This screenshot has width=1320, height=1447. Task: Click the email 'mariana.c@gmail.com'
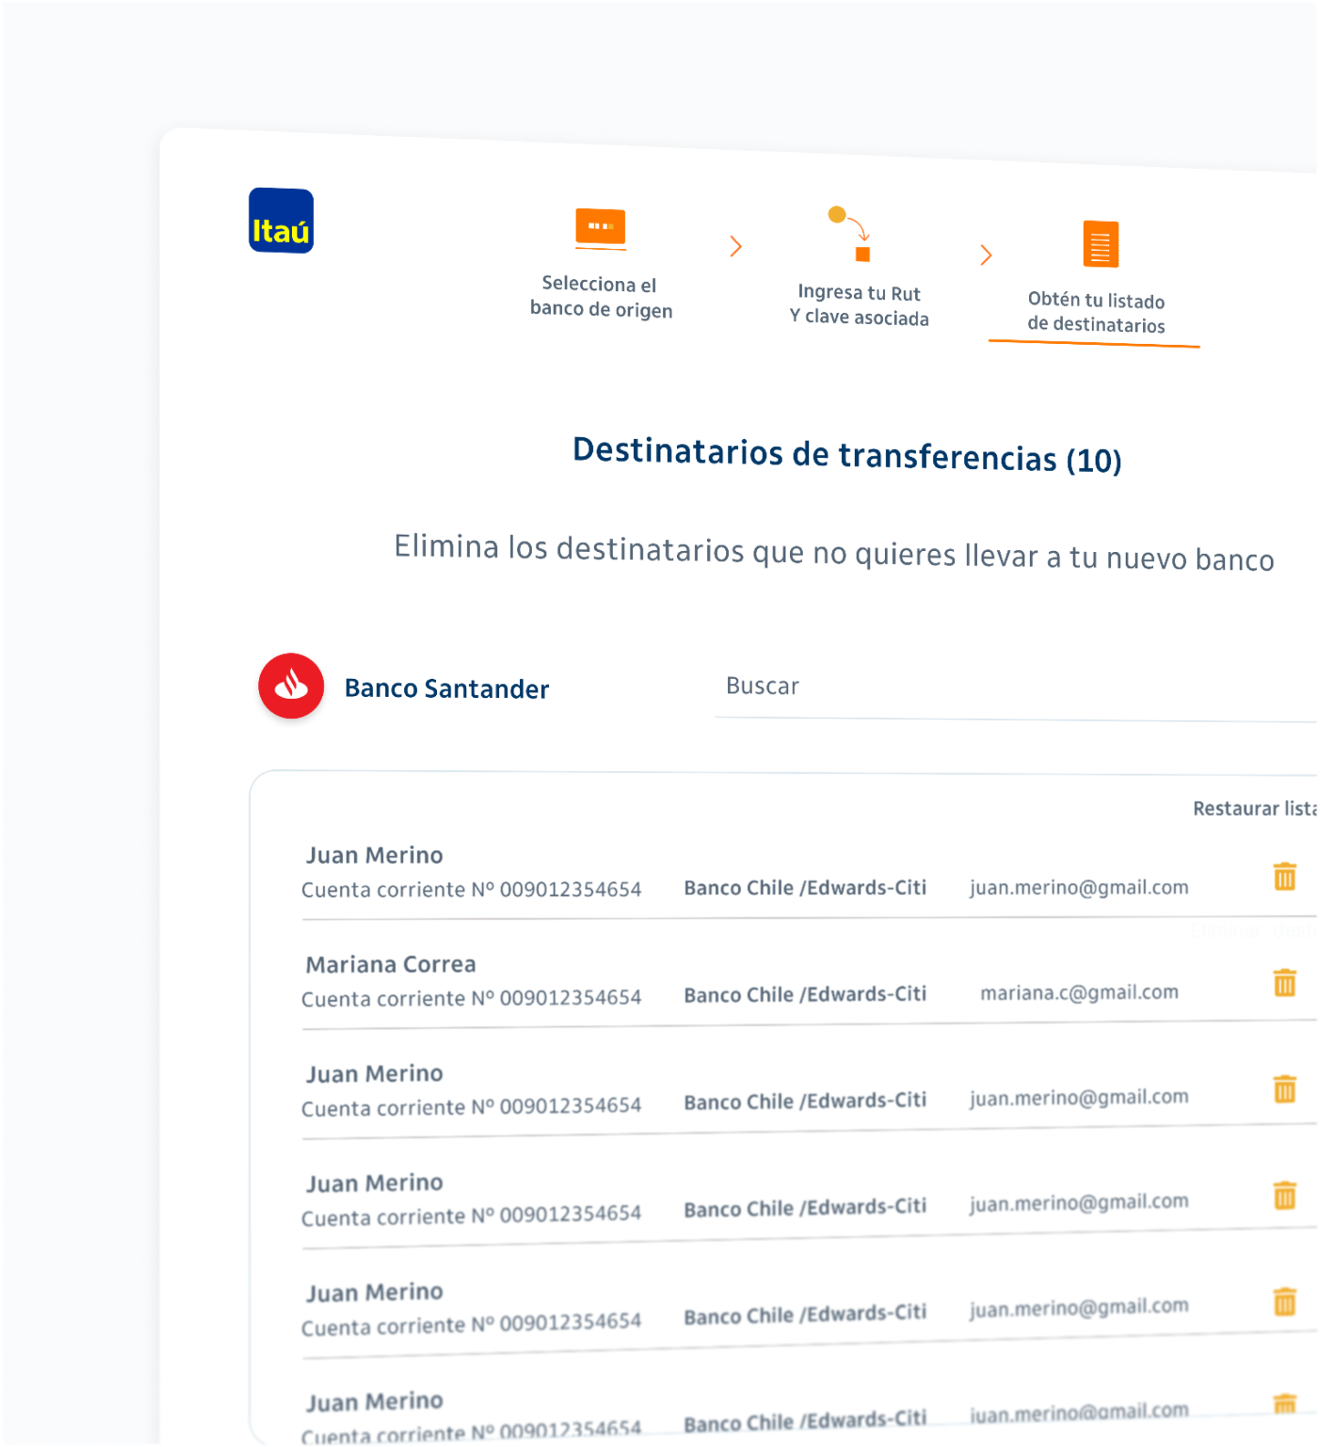click(x=1079, y=992)
